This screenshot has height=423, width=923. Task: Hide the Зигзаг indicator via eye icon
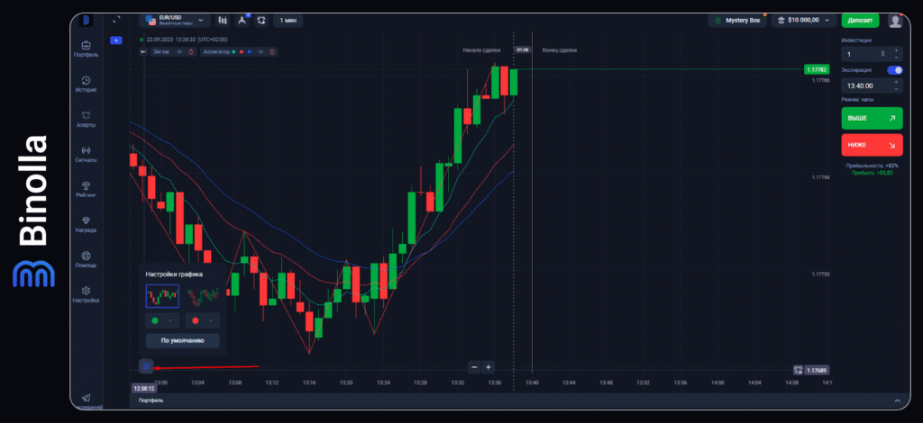[x=179, y=52]
